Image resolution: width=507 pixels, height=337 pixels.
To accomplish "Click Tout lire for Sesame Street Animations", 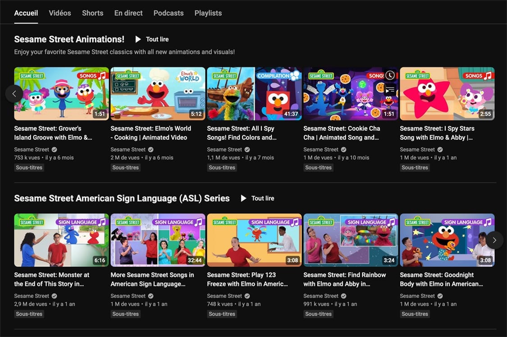I will point(152,39).
